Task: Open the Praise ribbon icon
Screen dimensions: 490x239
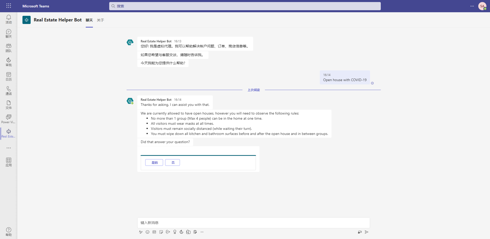Action: pos(175,232)
